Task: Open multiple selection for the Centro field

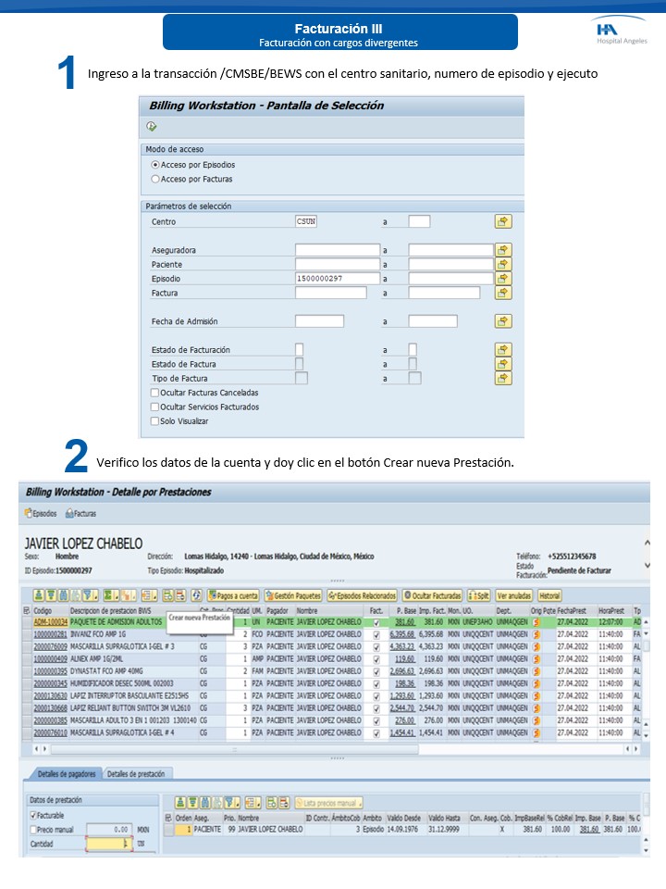Action: tap(503, 221)
